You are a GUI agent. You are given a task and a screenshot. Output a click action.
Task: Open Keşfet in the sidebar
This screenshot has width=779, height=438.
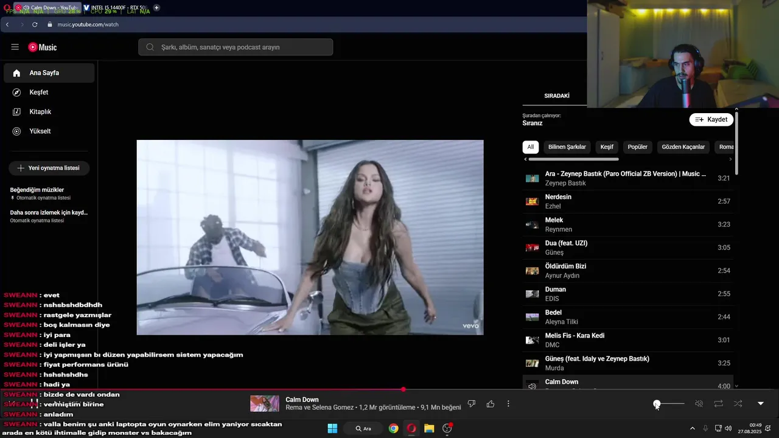pos(49,92)
